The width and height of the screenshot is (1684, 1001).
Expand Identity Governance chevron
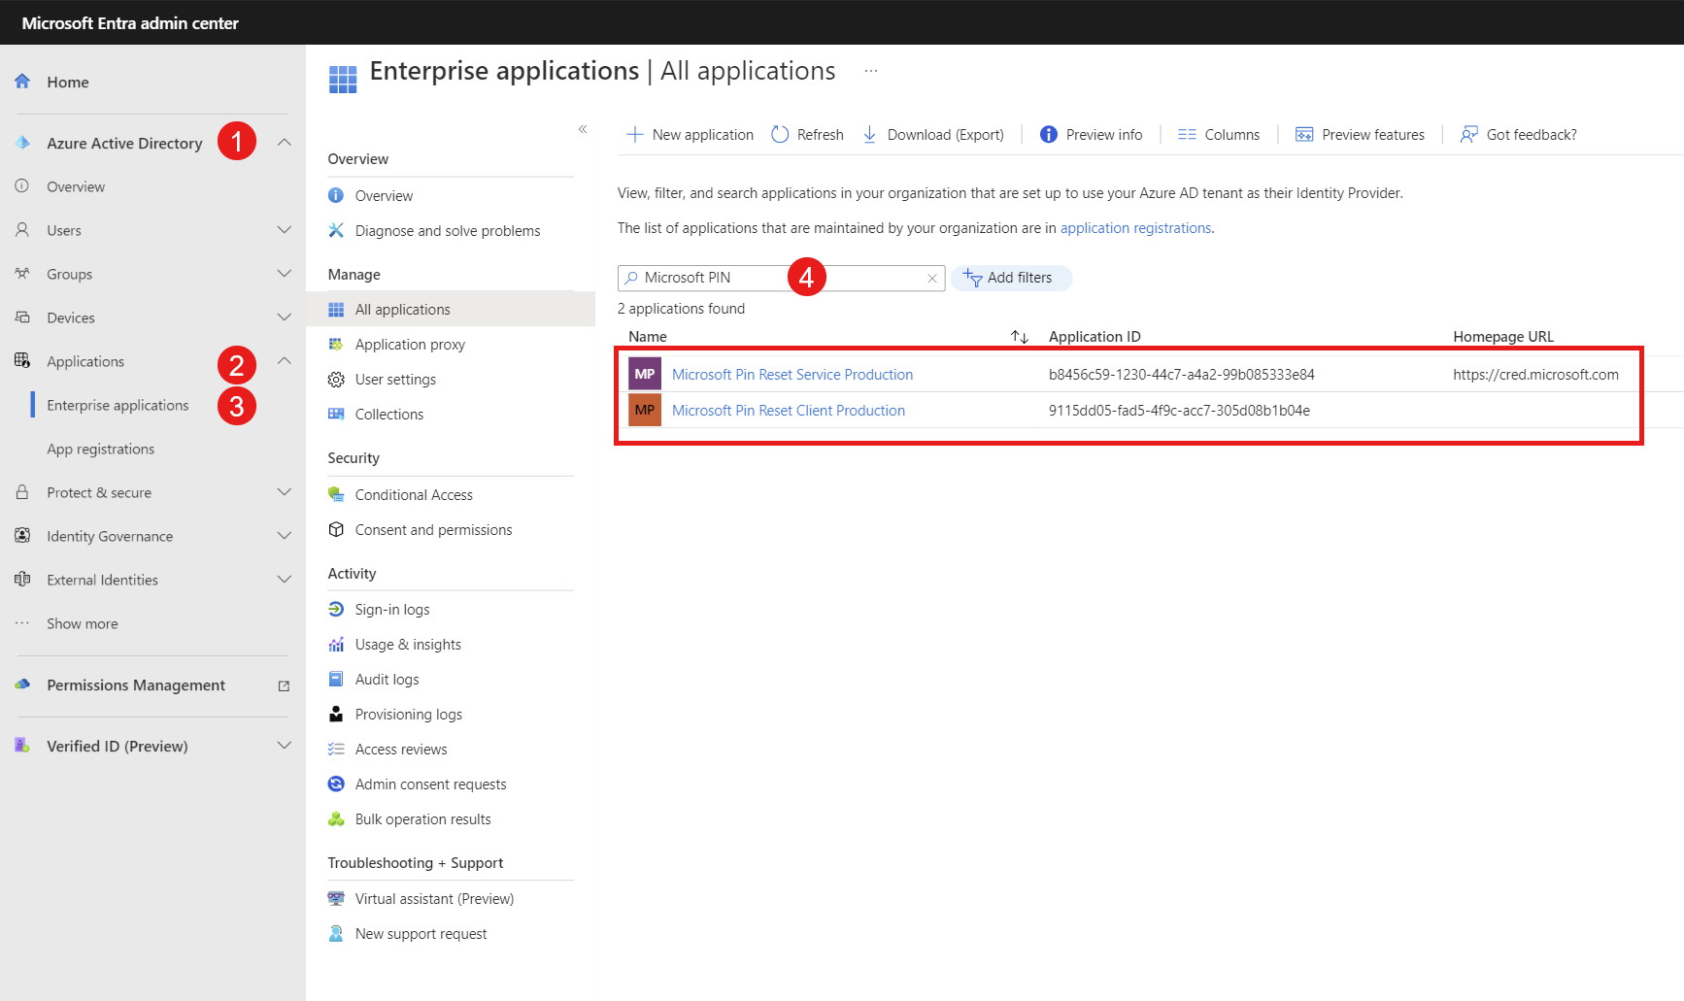tap(285, 536)
